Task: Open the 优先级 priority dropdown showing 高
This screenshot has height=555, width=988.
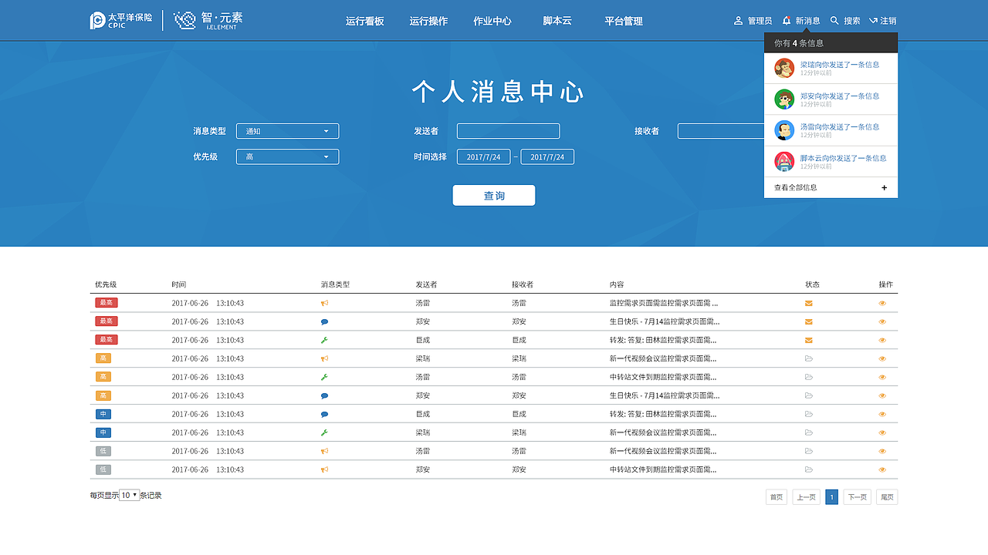Action: pos(287,156)
